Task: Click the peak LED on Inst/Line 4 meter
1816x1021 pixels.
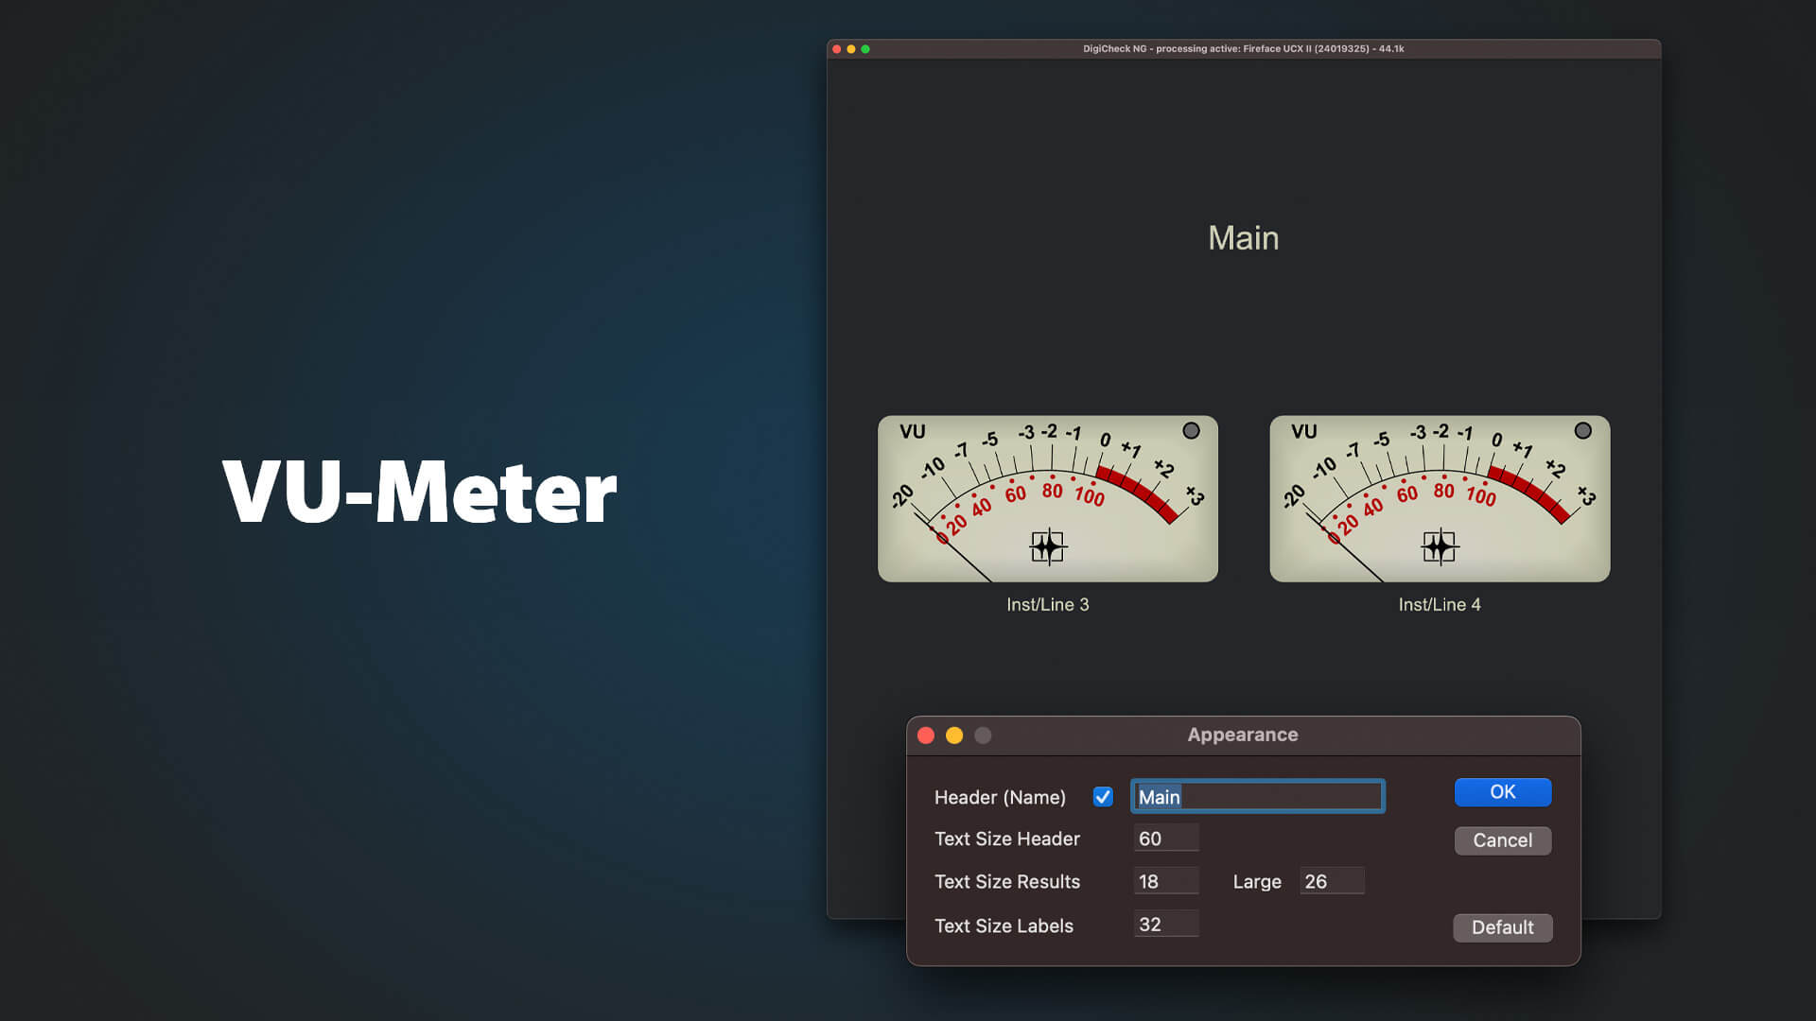Action: click(x=1582, y=431)
